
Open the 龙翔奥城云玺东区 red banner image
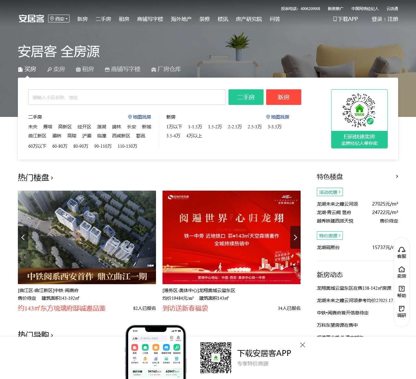pyautogui.click(x=231, y=237)
